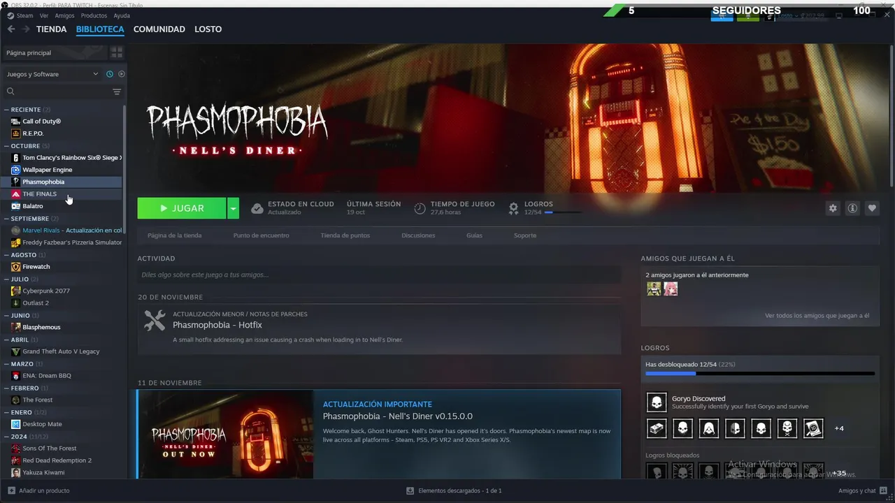Open Punto de encuentro link
Viewport: 895px width, 503px height.
click(261, 235)
